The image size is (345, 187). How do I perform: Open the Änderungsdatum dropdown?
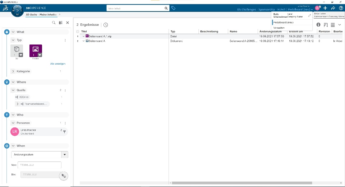64,154
